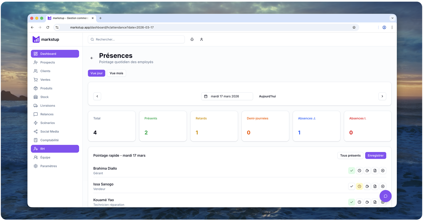Image resolution: width=423 pixels, height=221 pixels.
Task: Open the user account icon in top bar
Action: click(x=201, y=39)
